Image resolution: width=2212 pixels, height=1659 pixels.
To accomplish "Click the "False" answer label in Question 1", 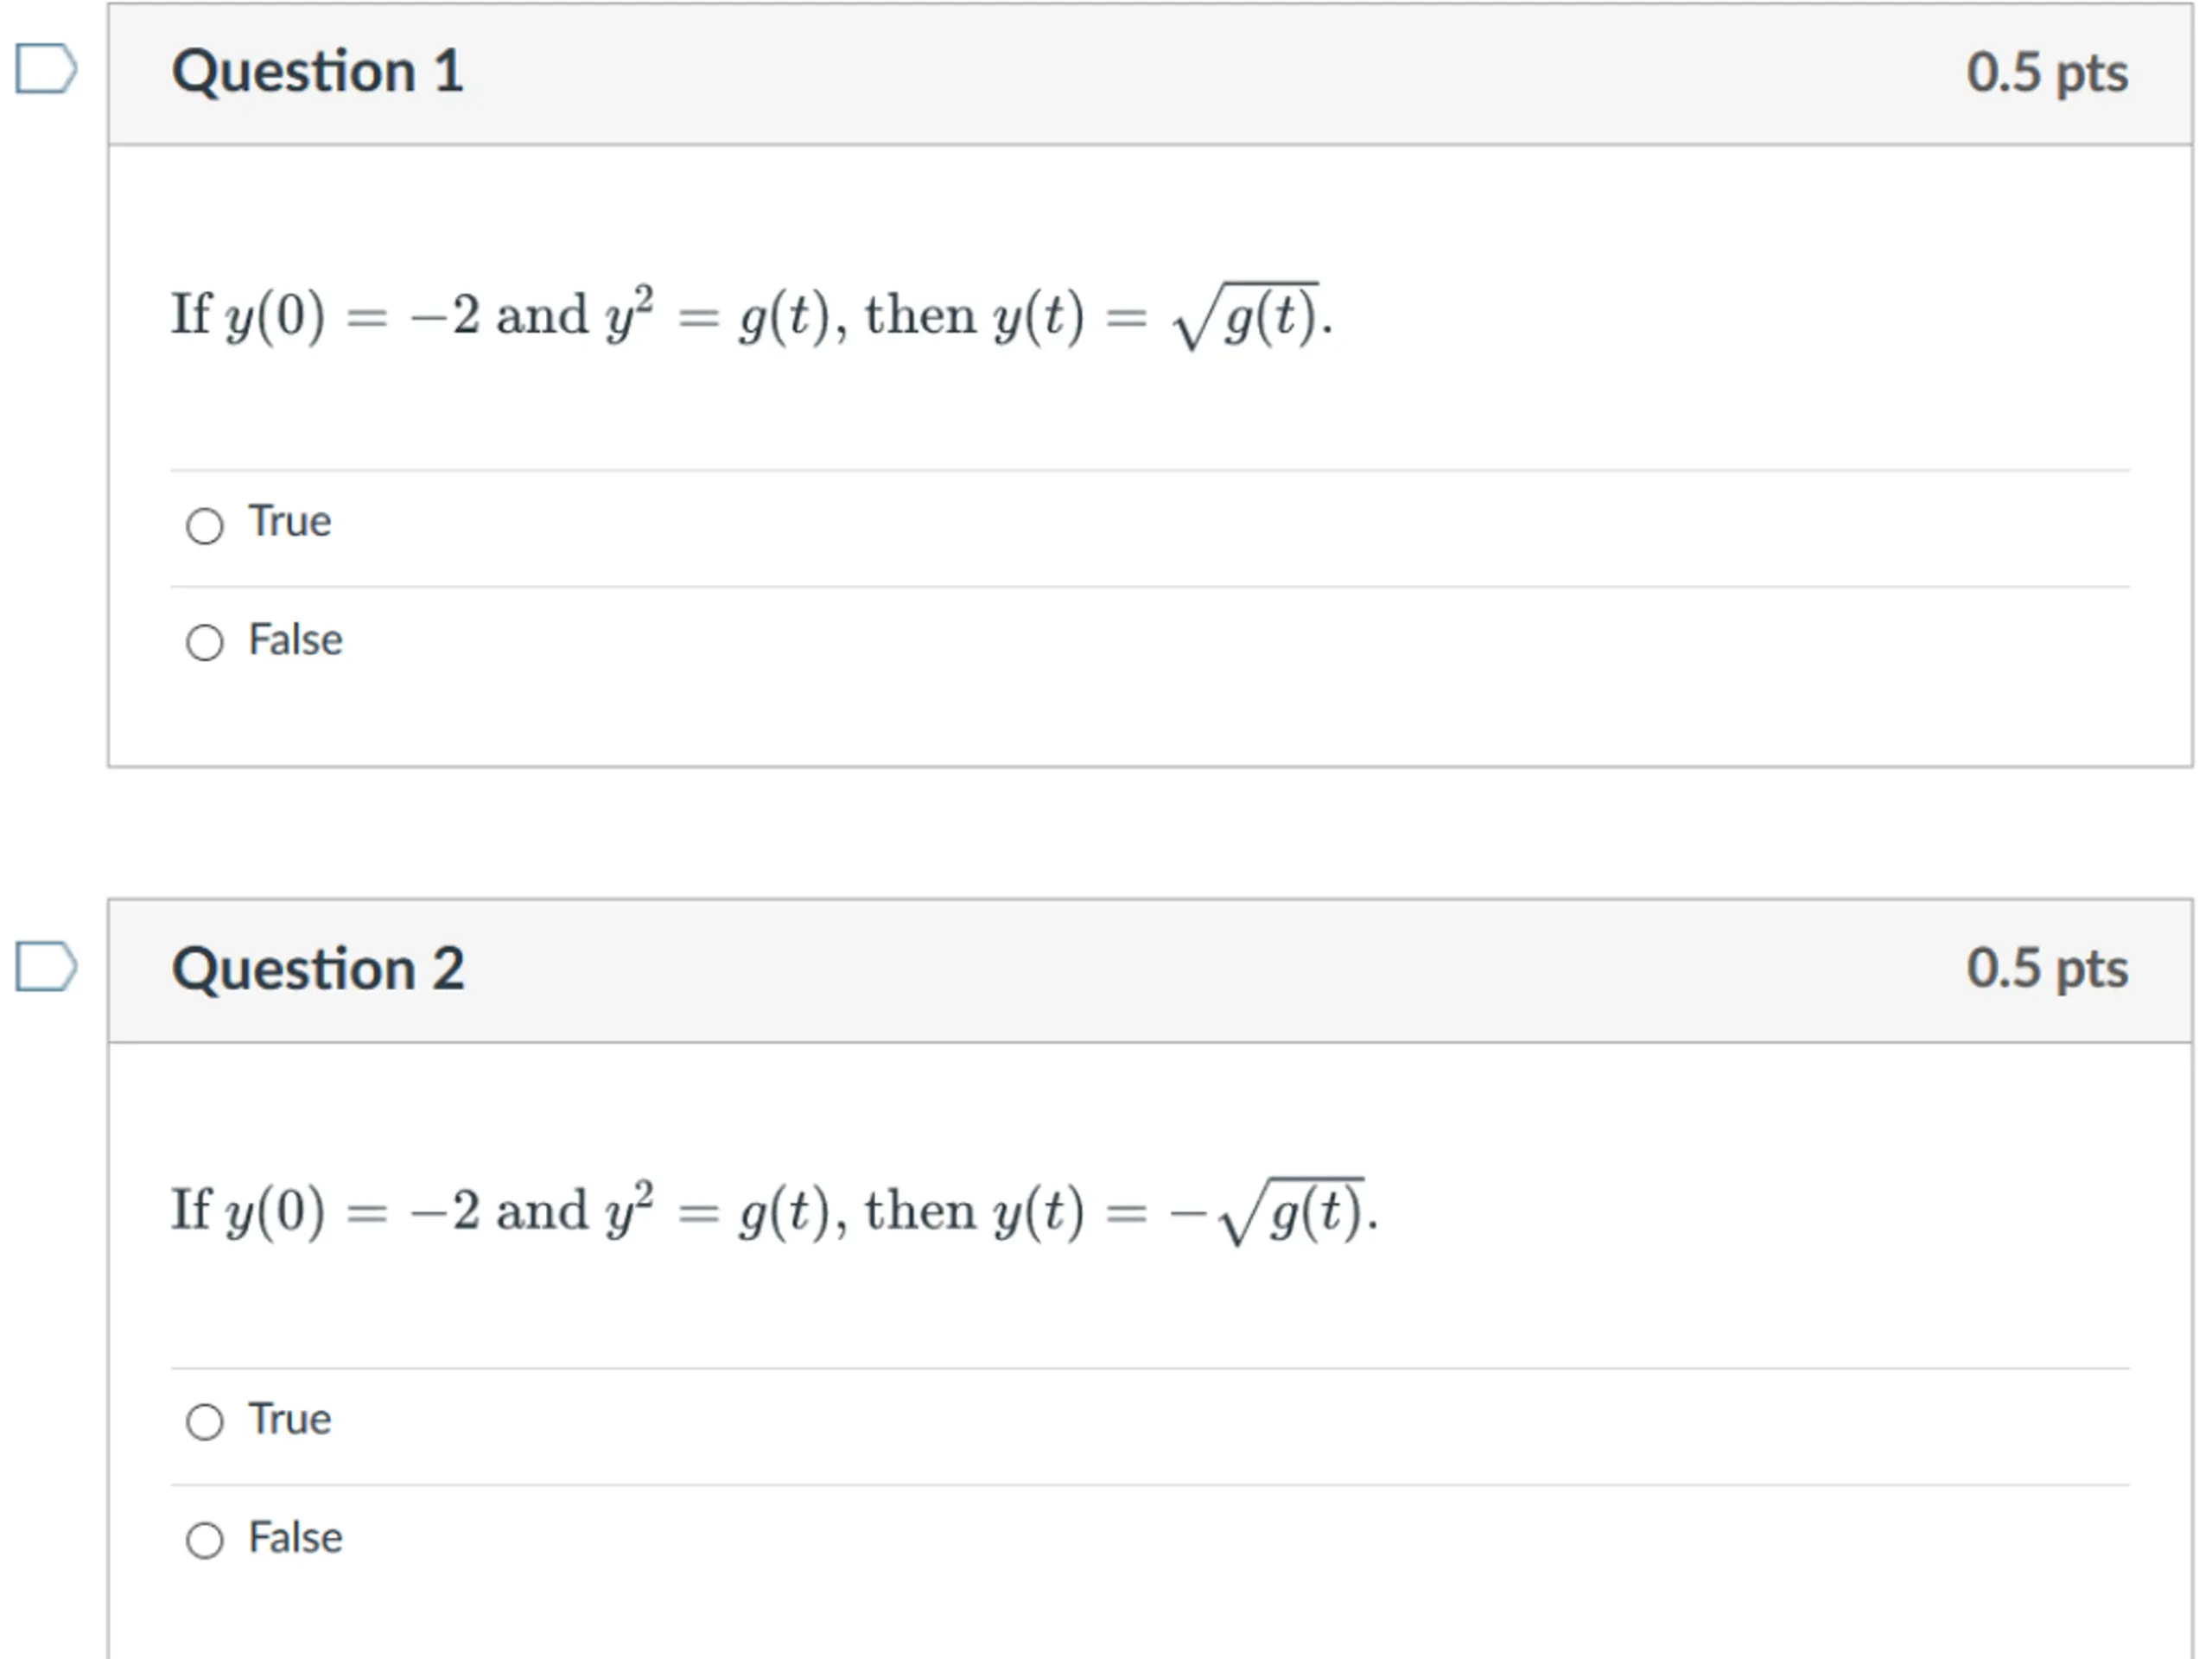I will coord(295,640).
